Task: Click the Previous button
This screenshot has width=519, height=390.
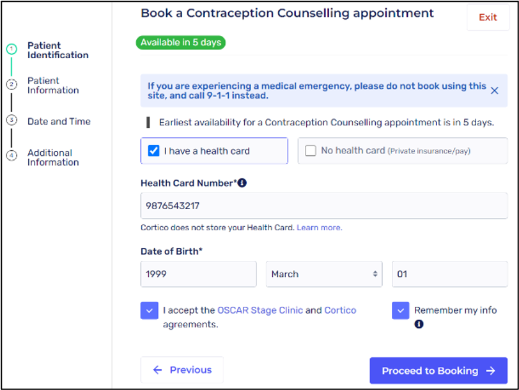Action: (182, 370)
